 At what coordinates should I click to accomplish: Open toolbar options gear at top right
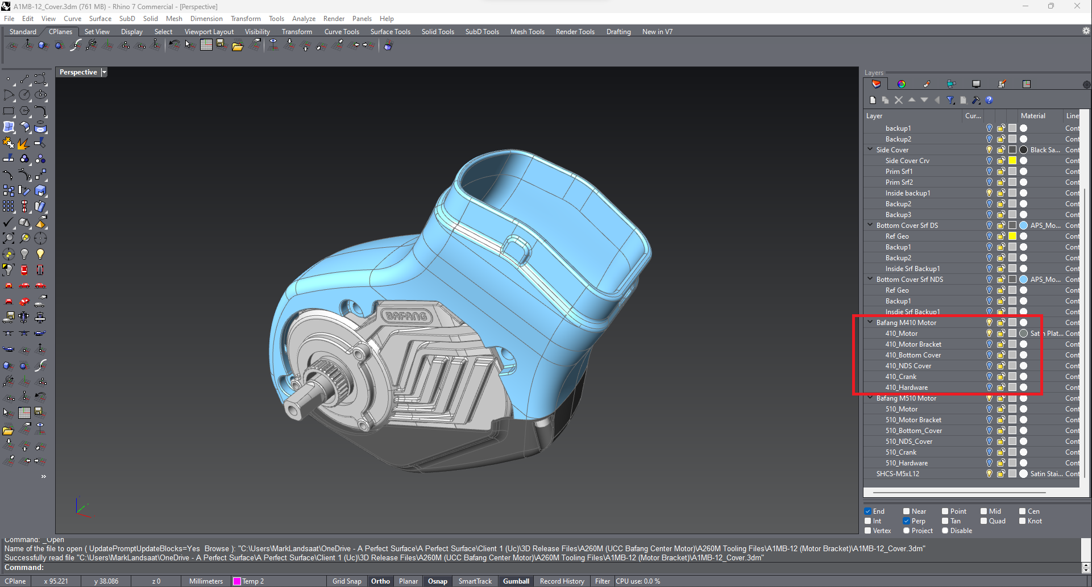(1086, 31)
